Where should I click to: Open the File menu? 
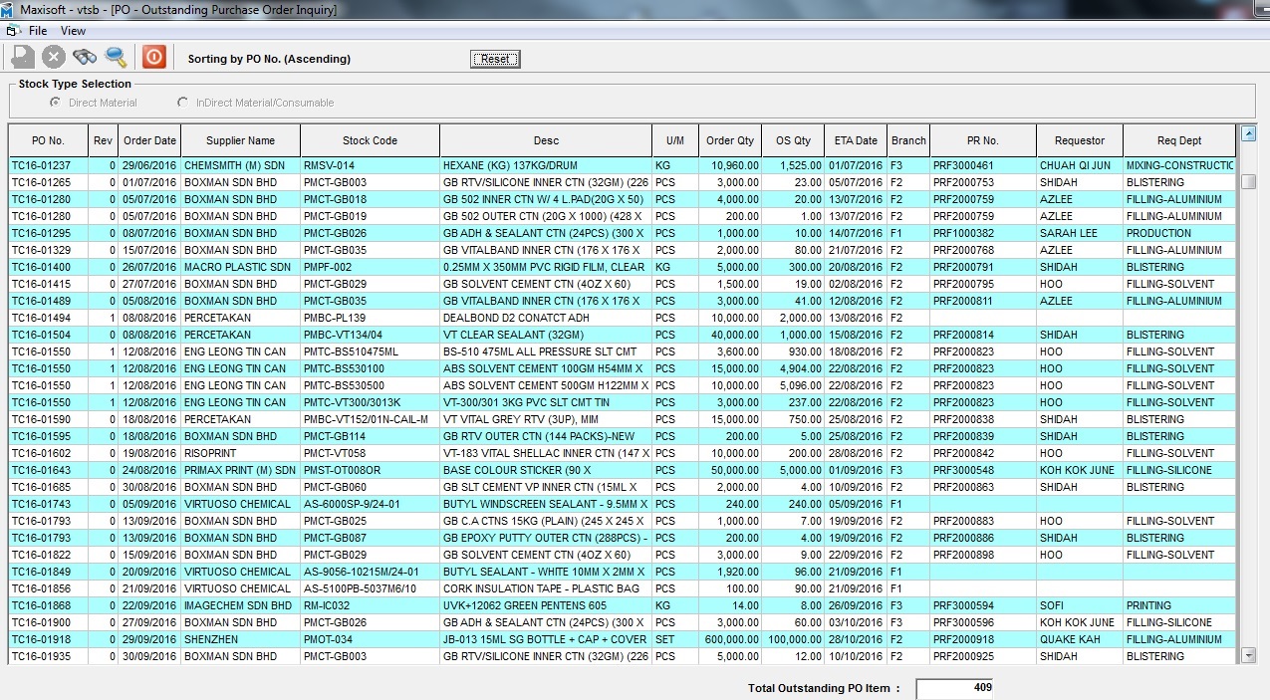point(38,31)
